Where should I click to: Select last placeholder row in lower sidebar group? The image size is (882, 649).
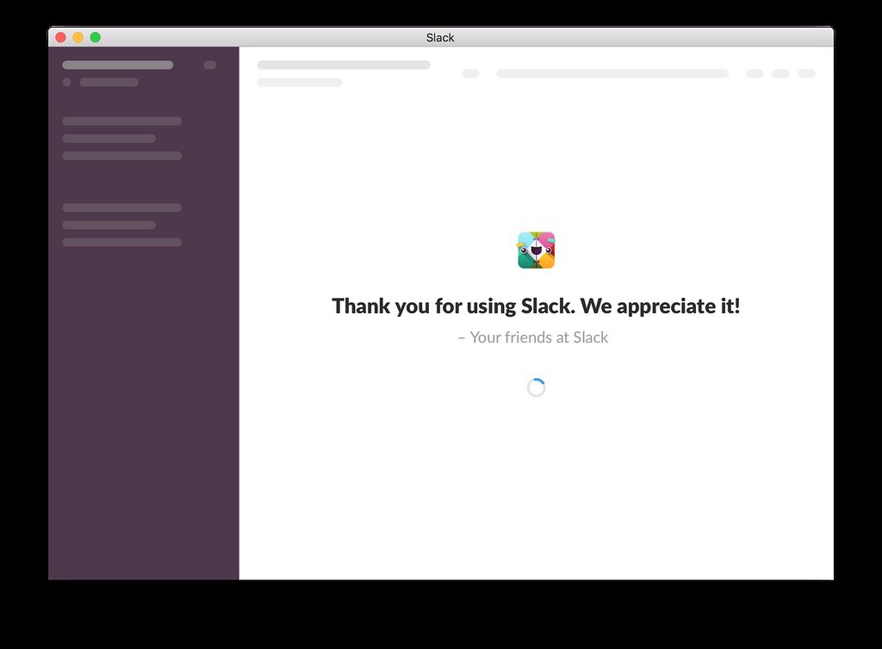[122, 243]
